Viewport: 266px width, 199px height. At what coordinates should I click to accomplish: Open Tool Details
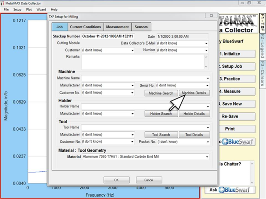pyautogui.click(x=194, y=135)
